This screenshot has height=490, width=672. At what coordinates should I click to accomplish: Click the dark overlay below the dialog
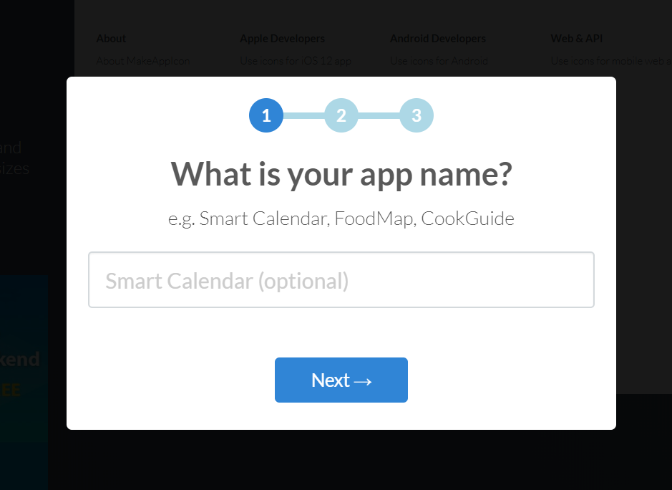pyautogui.click(x=341, y=460)
